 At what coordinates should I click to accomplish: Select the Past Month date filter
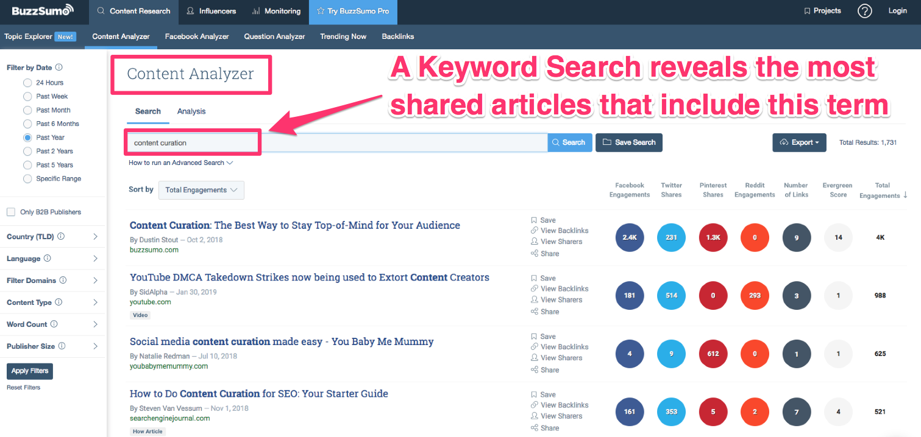pos(27,110)
